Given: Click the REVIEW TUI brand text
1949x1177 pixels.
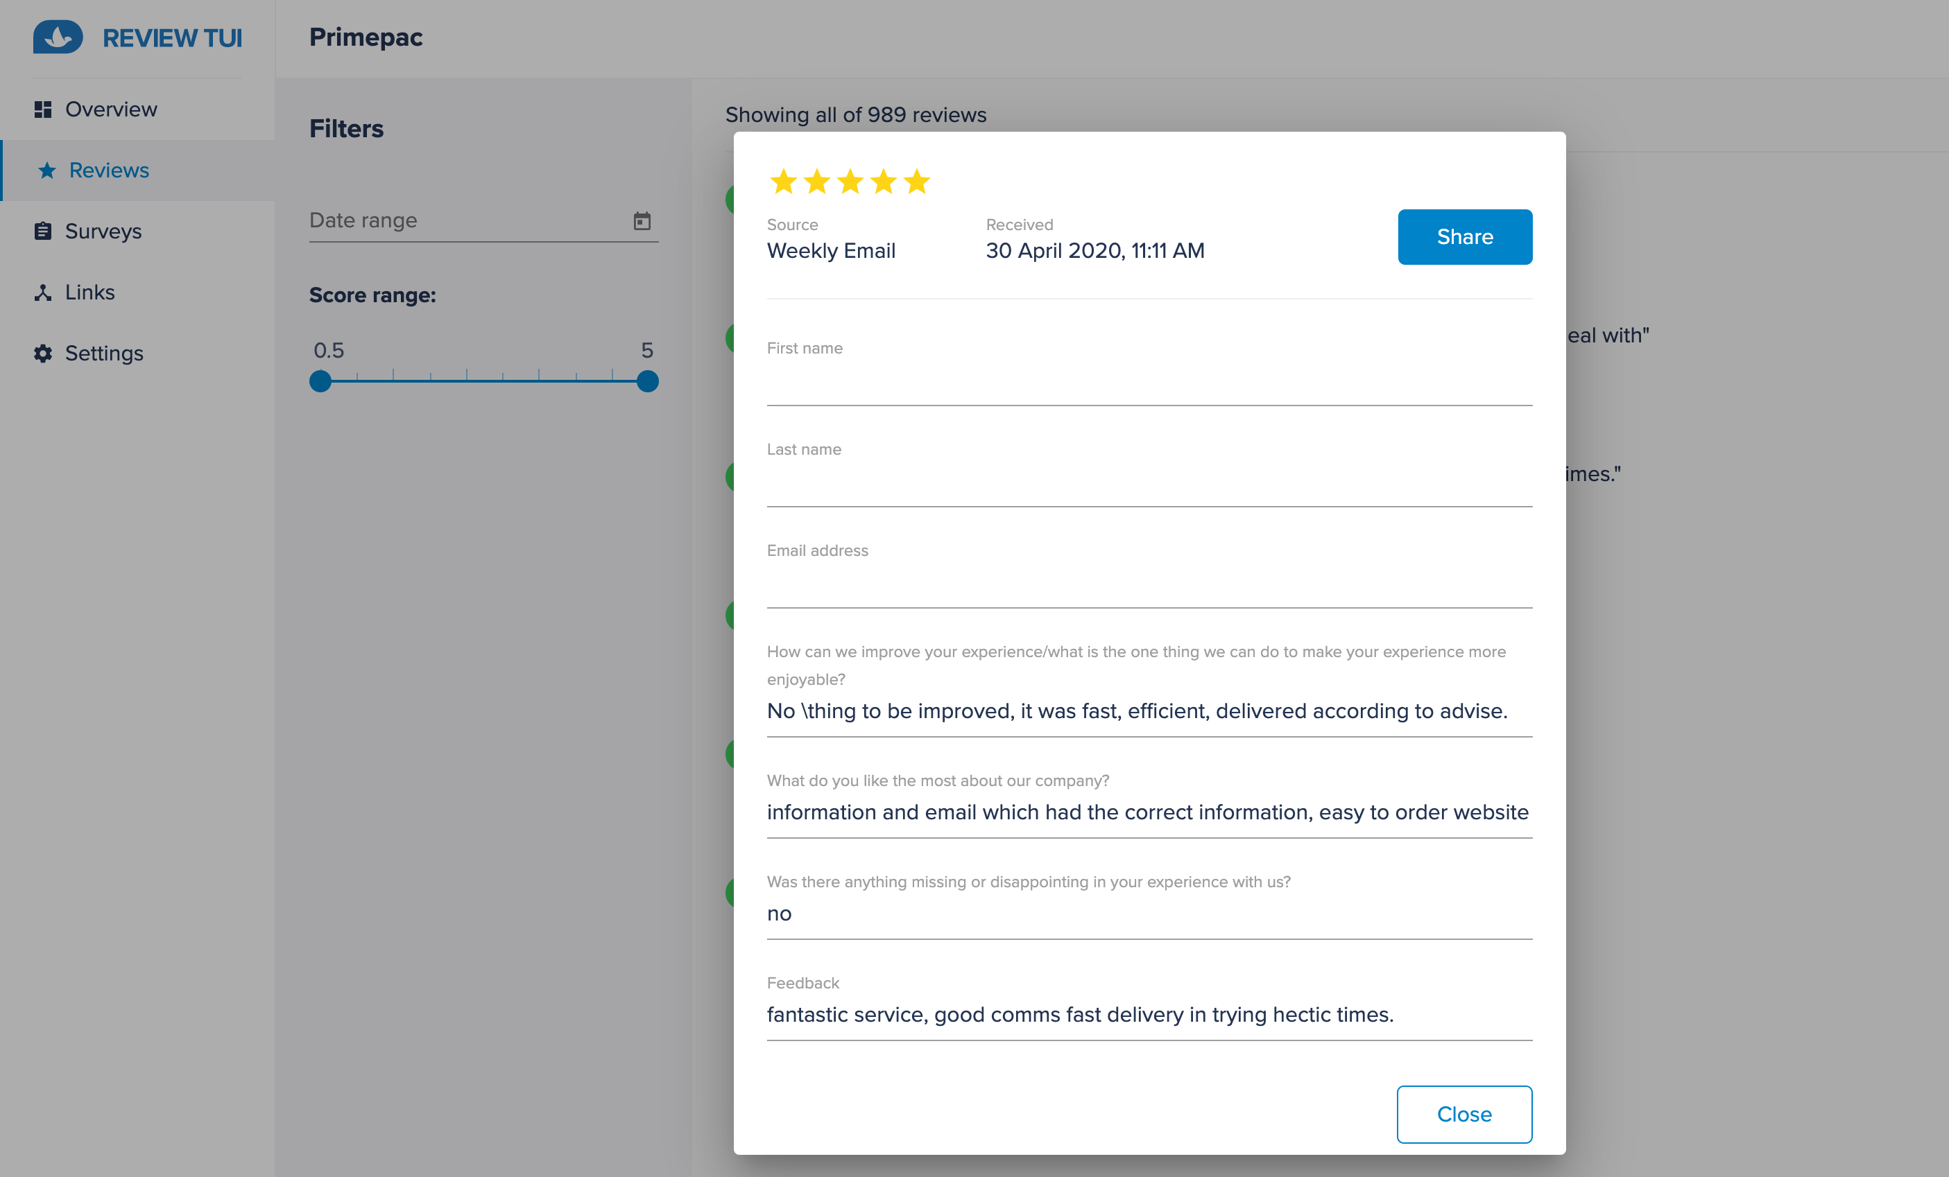Looking at the screenshot, I should coord(173,38).
